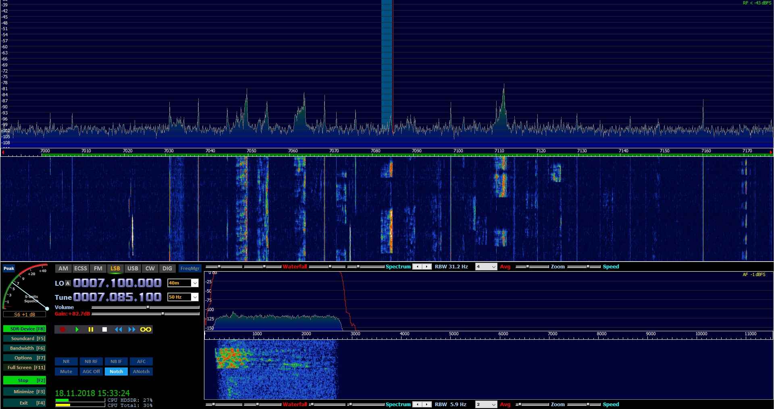The image size is (774, 409).
Task: Click Minimize [F3] button
Action: (25, 392)
